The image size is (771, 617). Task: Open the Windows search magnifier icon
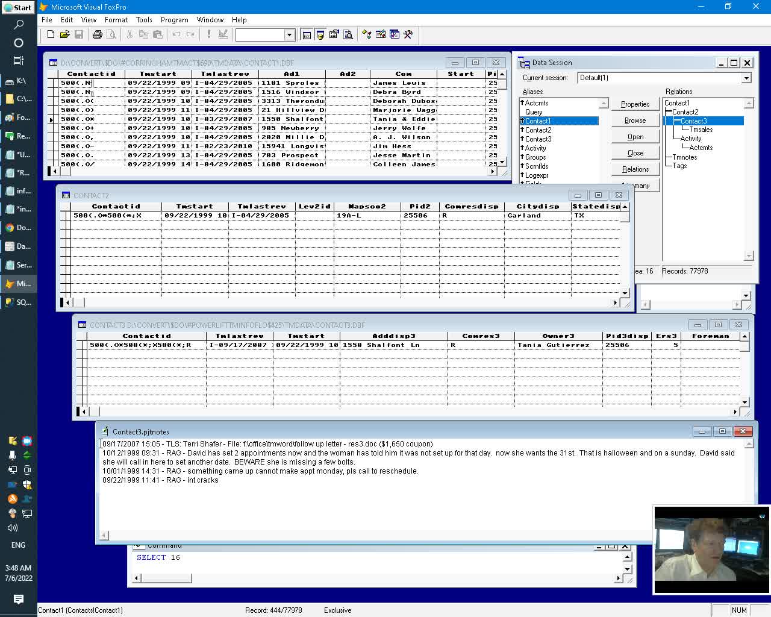pyautogui.click(x=18, y=25)
